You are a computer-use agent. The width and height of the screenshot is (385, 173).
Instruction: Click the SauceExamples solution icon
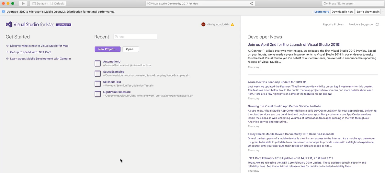[x=98, y=73]
